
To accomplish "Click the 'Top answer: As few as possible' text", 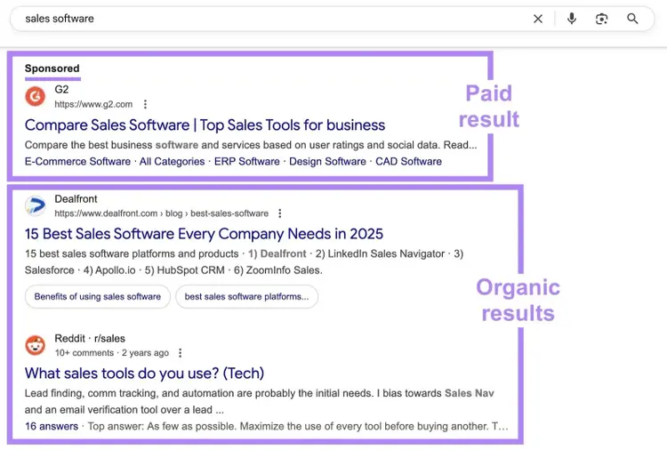I will click(x=298, y=426).
